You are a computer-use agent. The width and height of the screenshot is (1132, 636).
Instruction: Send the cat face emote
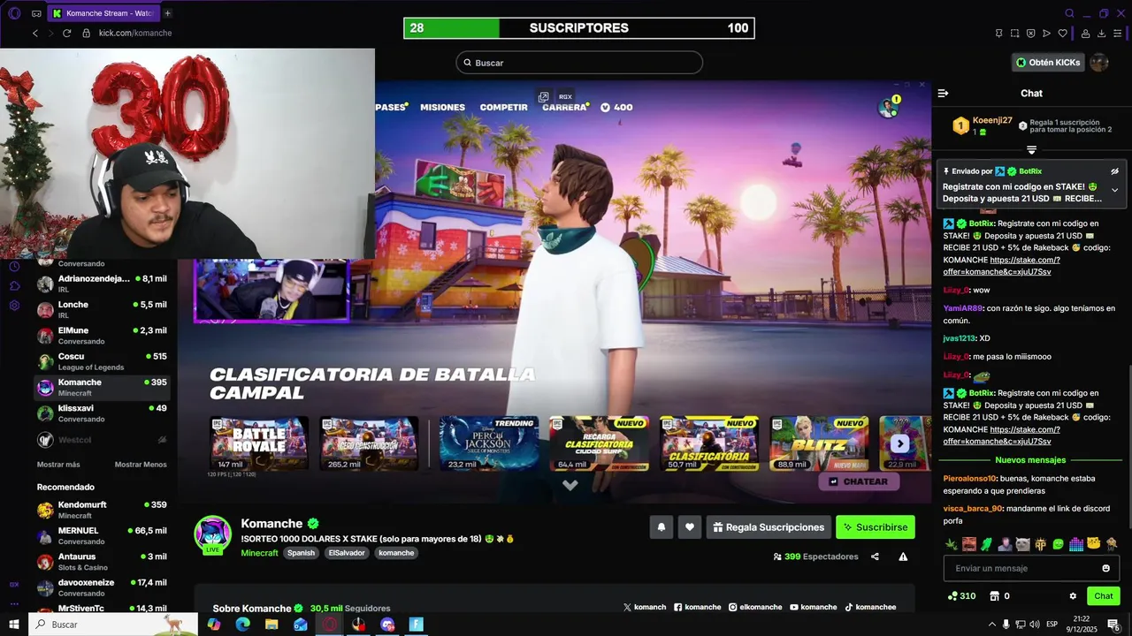click(x=1023, y=544)
